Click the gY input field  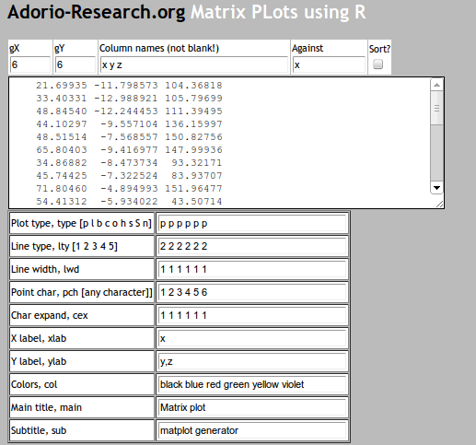(75, 64)
